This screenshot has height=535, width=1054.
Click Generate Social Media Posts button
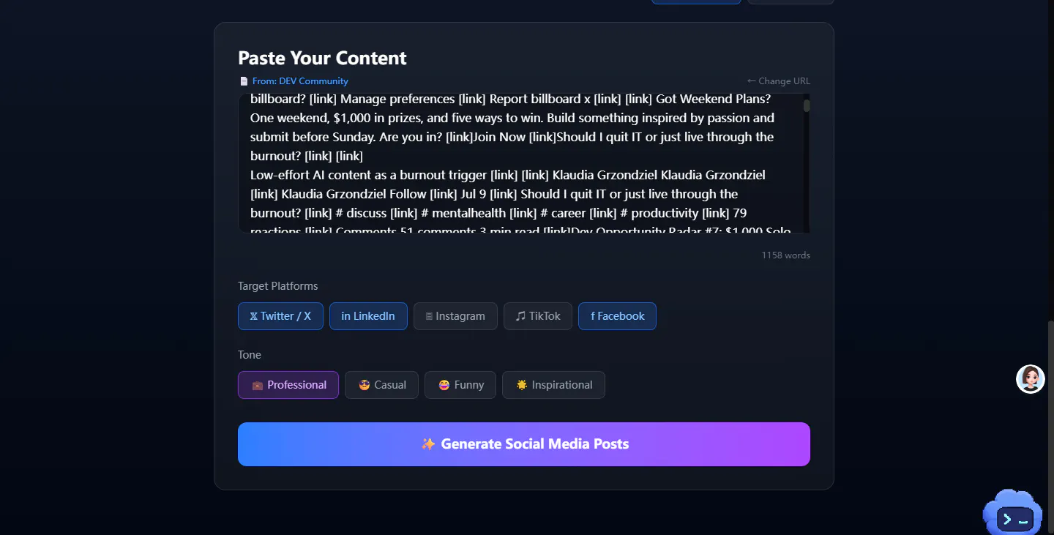click(524, 444)
